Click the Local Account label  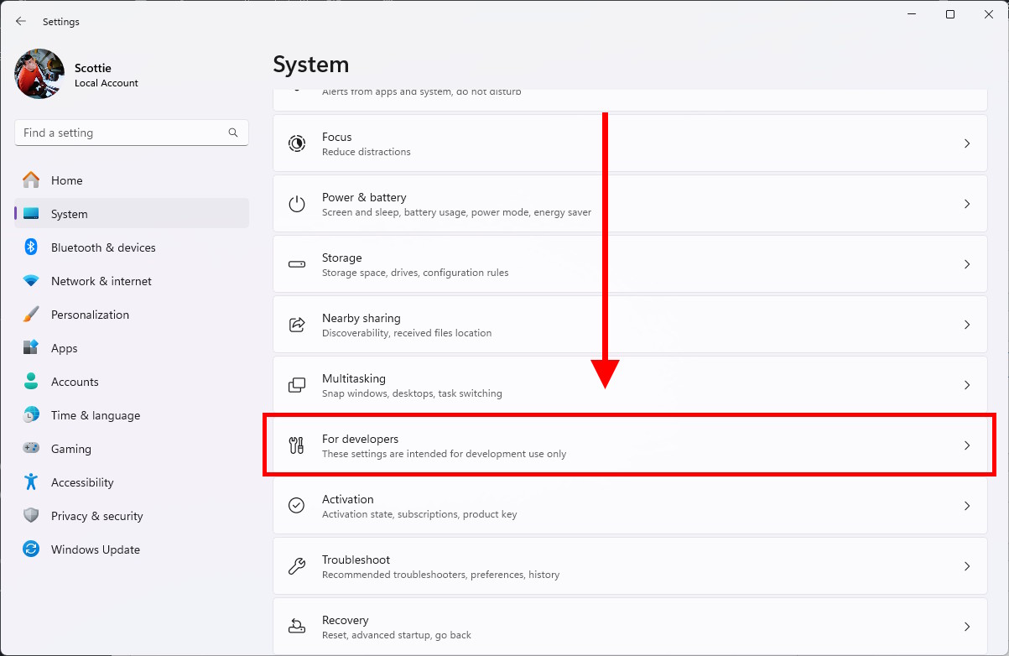click(107, 83)
